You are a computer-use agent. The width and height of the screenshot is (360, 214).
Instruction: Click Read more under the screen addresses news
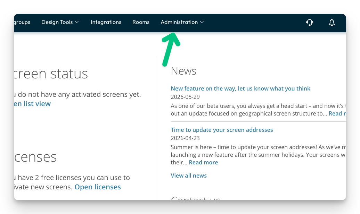[x=203, y=162]
